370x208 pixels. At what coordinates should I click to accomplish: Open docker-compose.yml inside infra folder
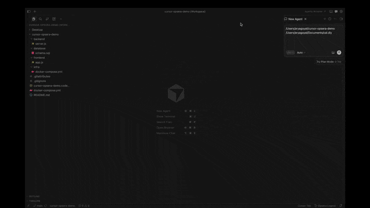(49, 72)
